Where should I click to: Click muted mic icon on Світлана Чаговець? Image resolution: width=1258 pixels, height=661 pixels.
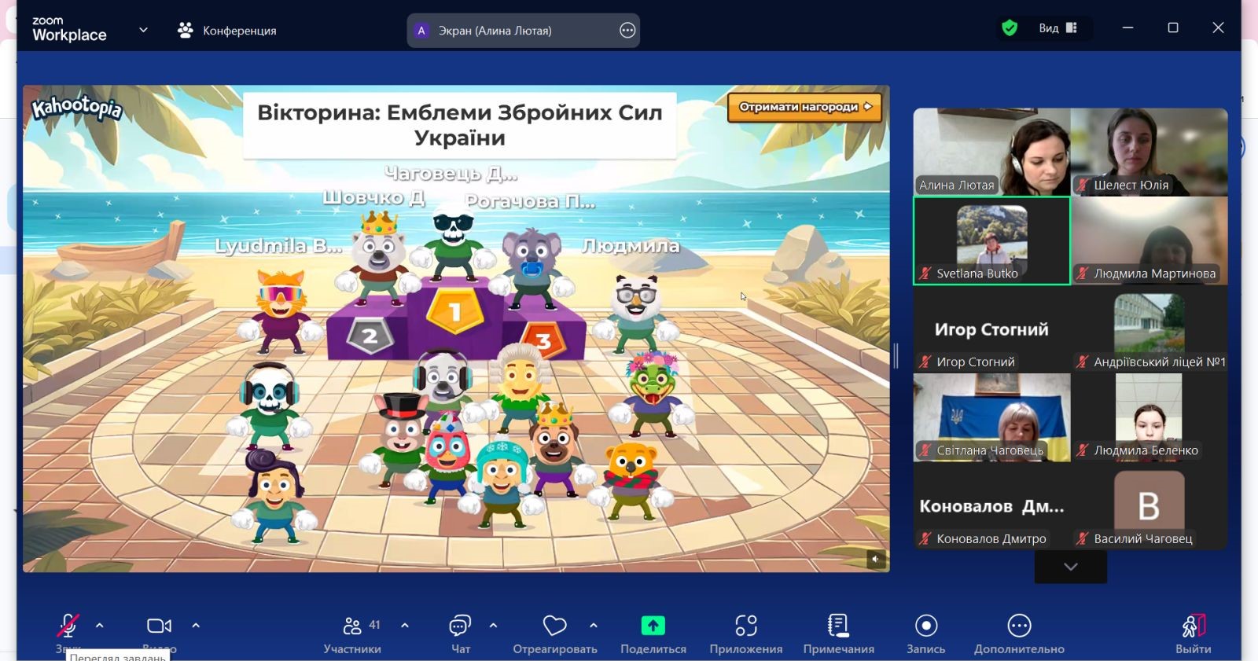(x=926, y=450)
